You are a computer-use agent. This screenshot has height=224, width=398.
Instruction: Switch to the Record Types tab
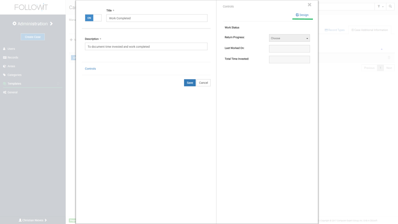(x=334, y=30)
